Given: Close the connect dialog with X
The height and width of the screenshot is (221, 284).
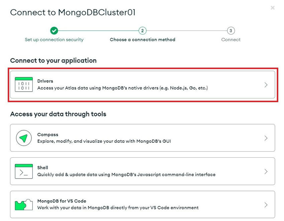Looking at the screenshot, I should pyautogui.click(x=273, y=8).
